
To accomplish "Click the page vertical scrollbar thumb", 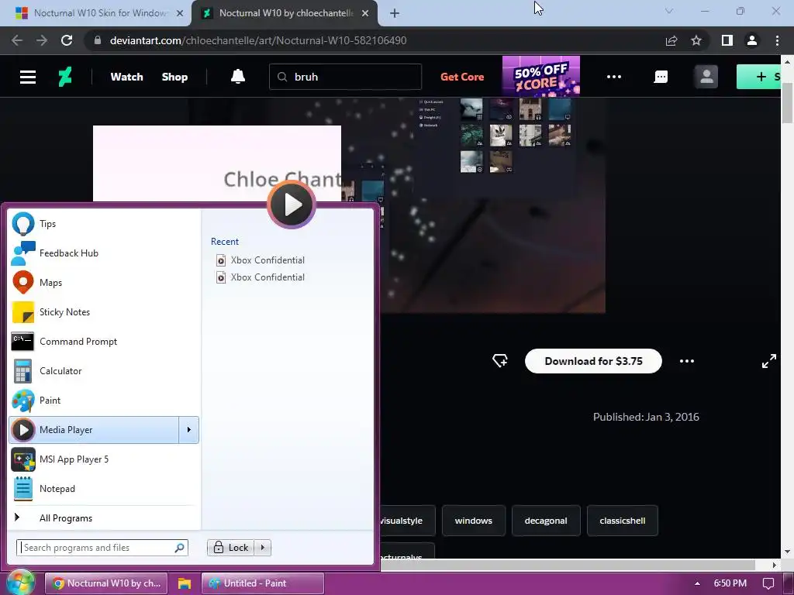I will tap(787, 103).
